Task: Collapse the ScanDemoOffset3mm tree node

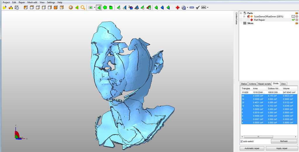Action: (x=244, y=16)
